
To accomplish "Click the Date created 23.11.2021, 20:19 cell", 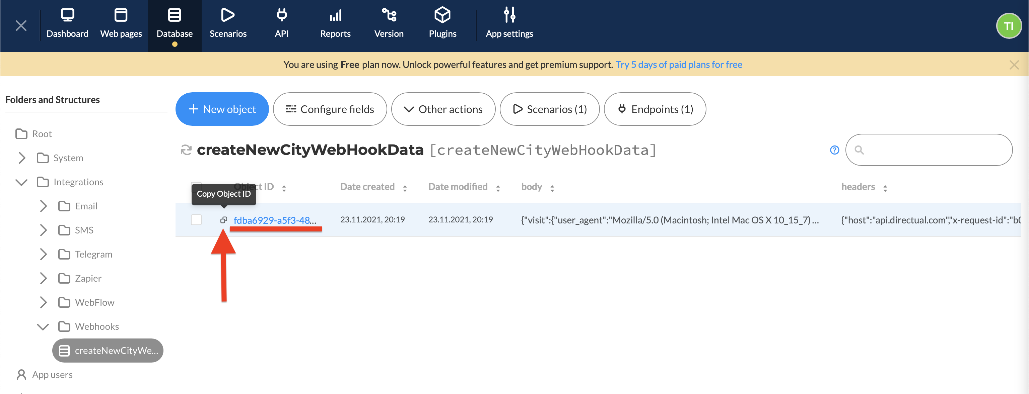I will pos(372,219).
